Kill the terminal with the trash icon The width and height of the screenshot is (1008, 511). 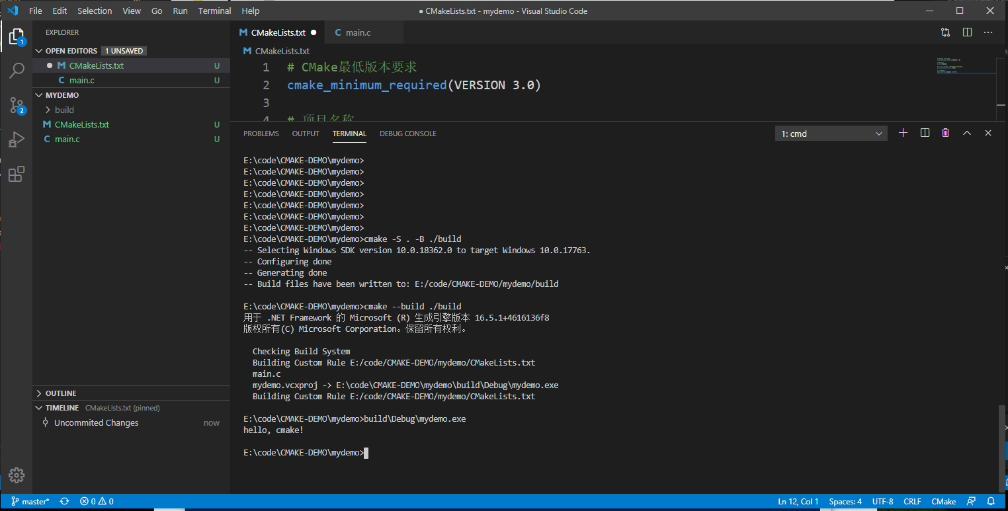pyautogui.click(x=945, y=132)
